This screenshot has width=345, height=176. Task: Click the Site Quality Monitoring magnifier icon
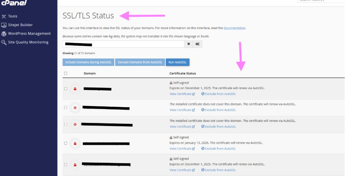pos(4,42)
